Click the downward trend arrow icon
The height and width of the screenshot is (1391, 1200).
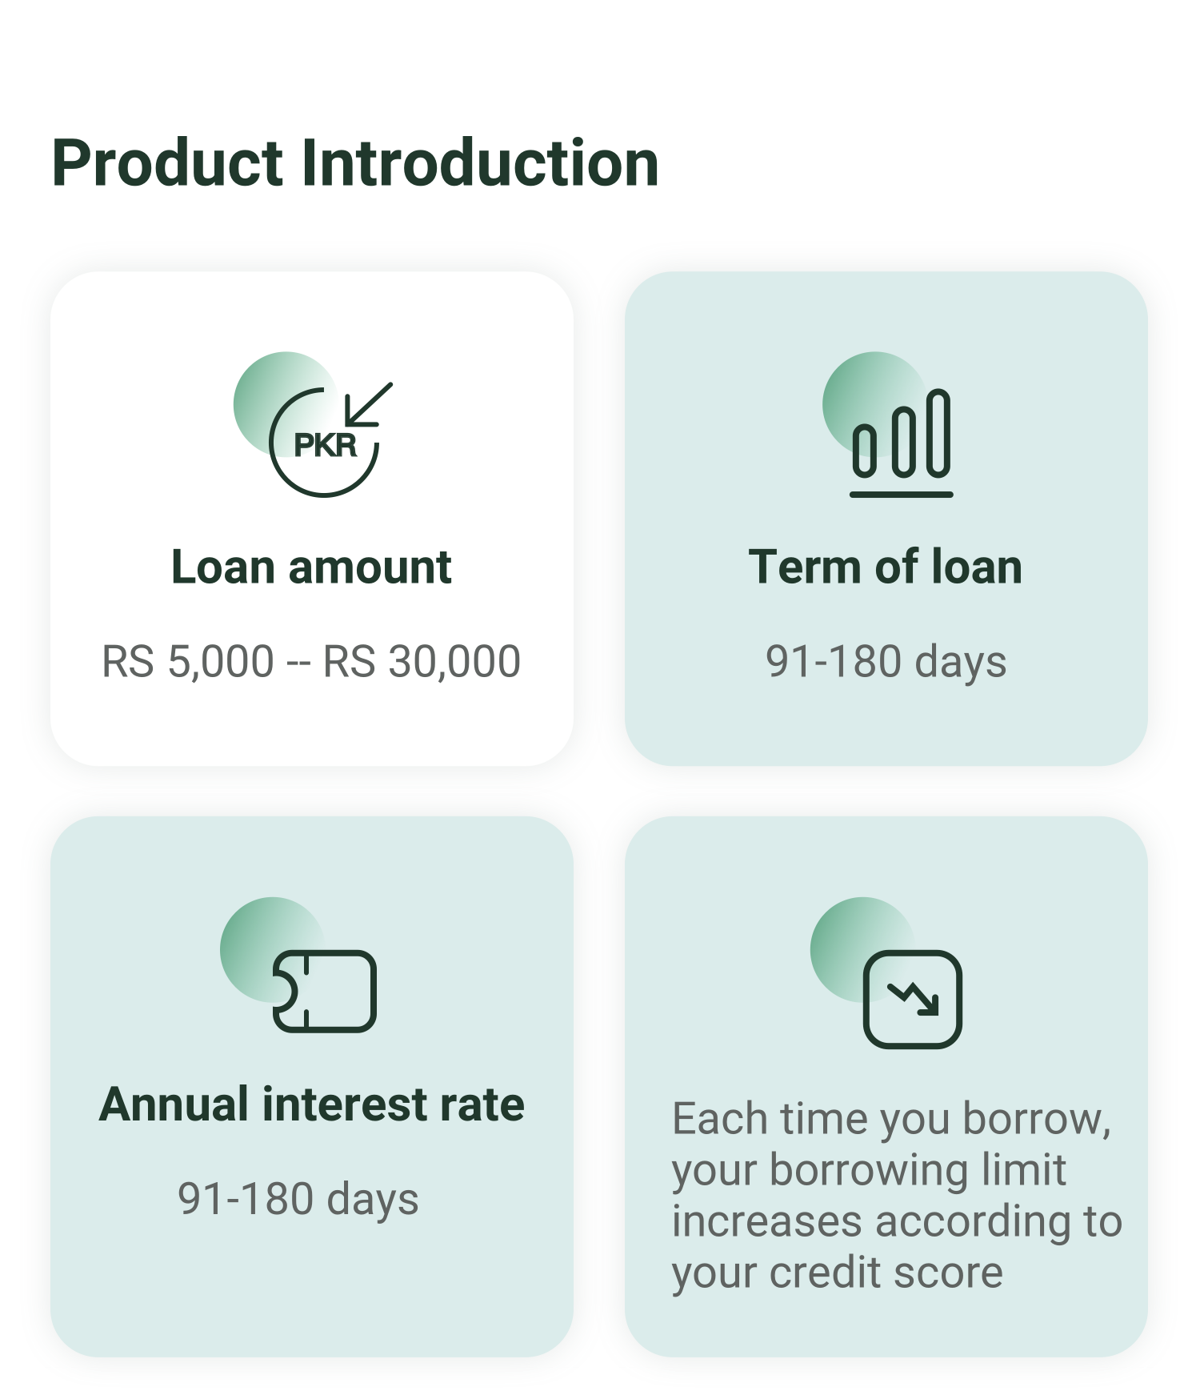click(913, 999)
